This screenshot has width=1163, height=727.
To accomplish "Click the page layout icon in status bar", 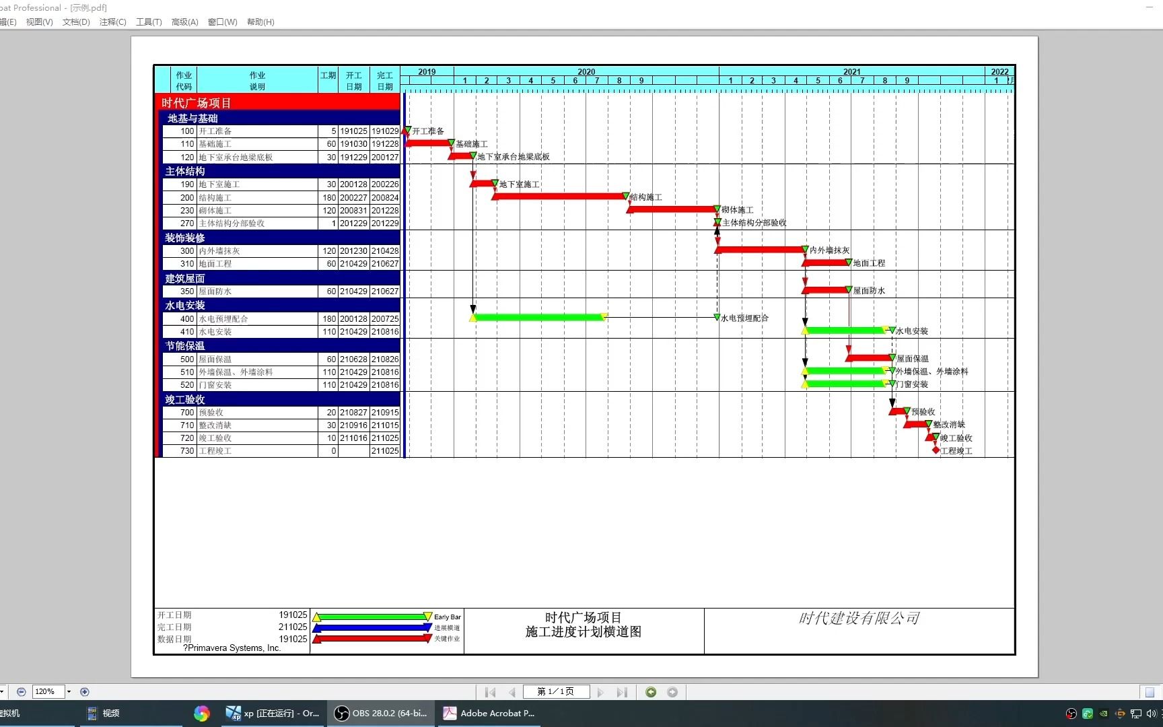I will click(1150, 692).
